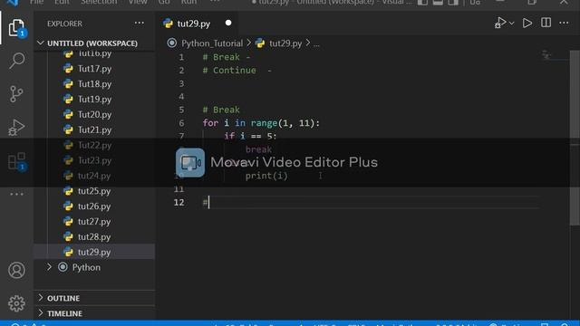
Task: Open tut26.py in the explorer
Action: click(94, 206)
